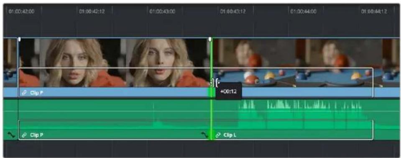401x158 pixels.
Task: Click the 01:00:43:00 ruler timecode
Action: click(x=162, y=12)
